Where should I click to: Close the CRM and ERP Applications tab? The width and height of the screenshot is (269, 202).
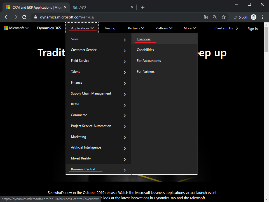pyautogui.click(x=65, y=7)
